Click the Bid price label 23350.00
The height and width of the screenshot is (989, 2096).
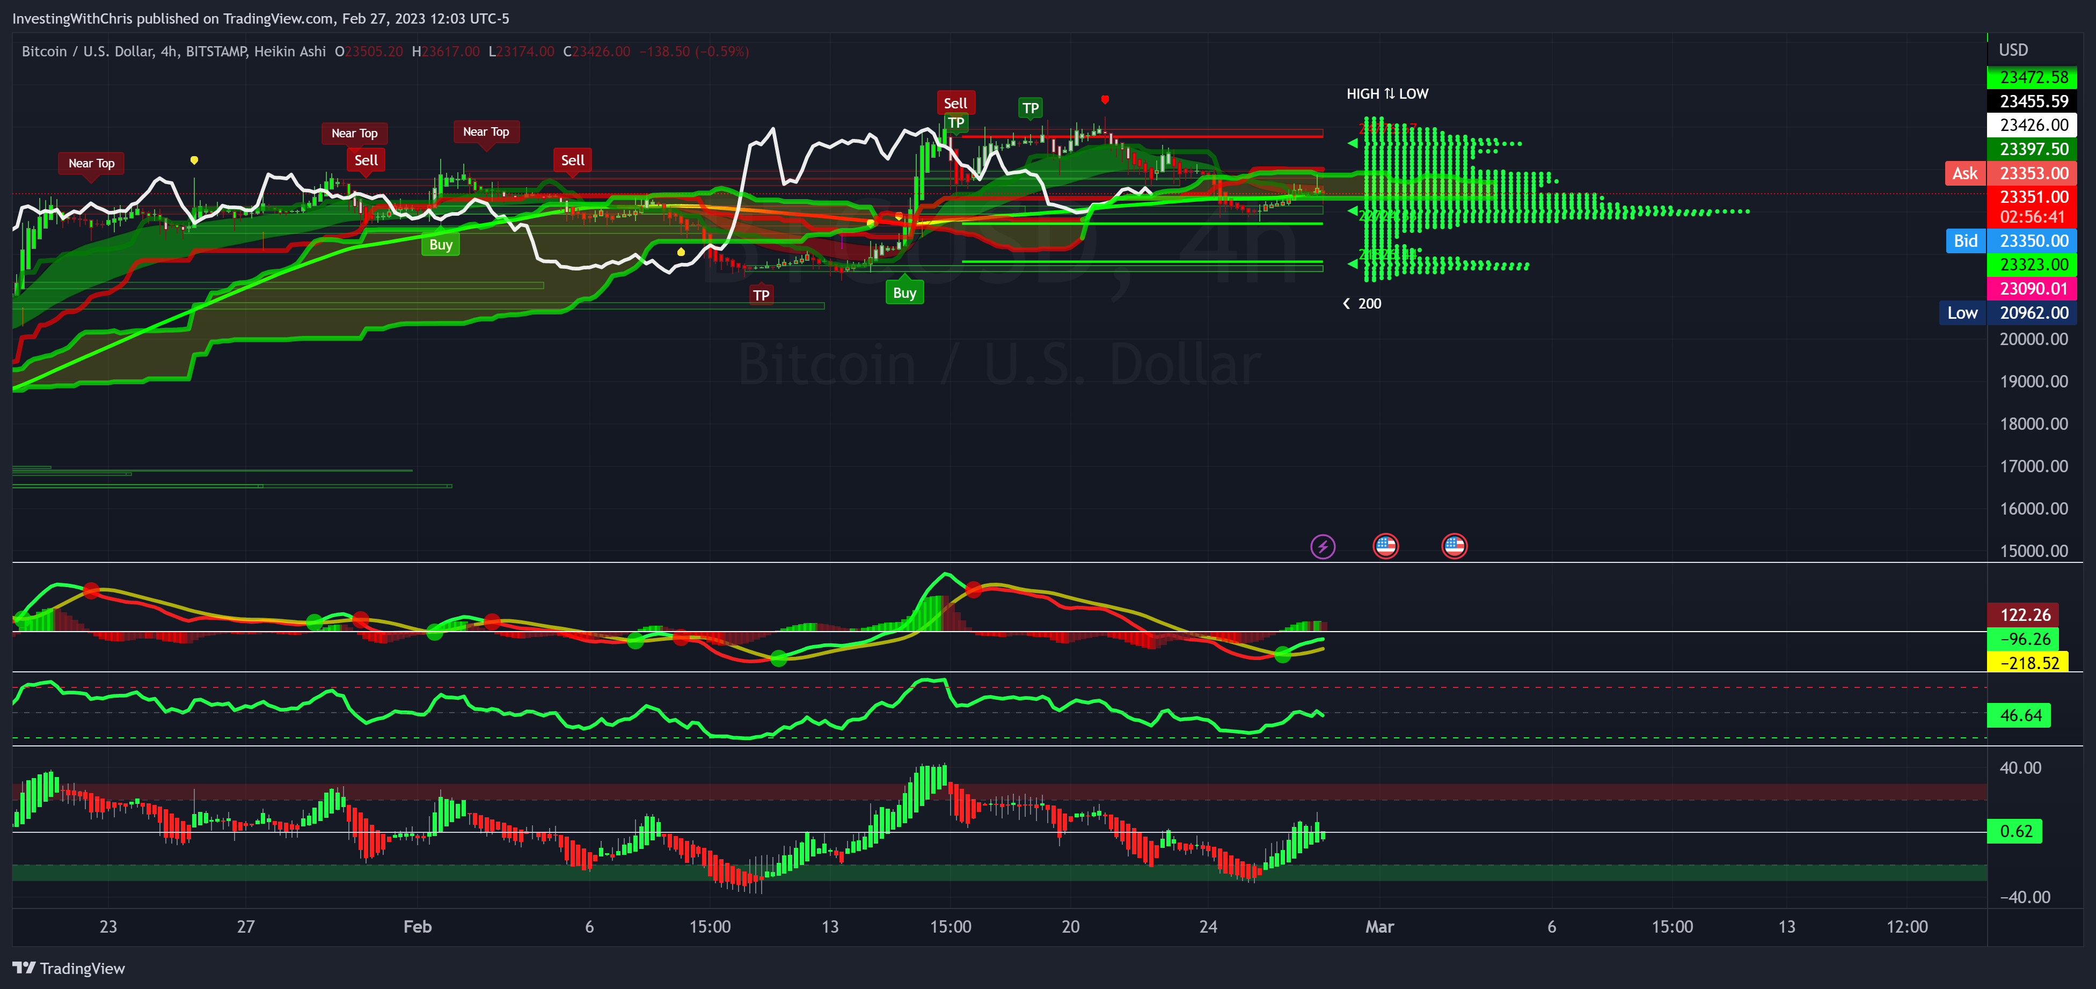tap(2011, 241)
